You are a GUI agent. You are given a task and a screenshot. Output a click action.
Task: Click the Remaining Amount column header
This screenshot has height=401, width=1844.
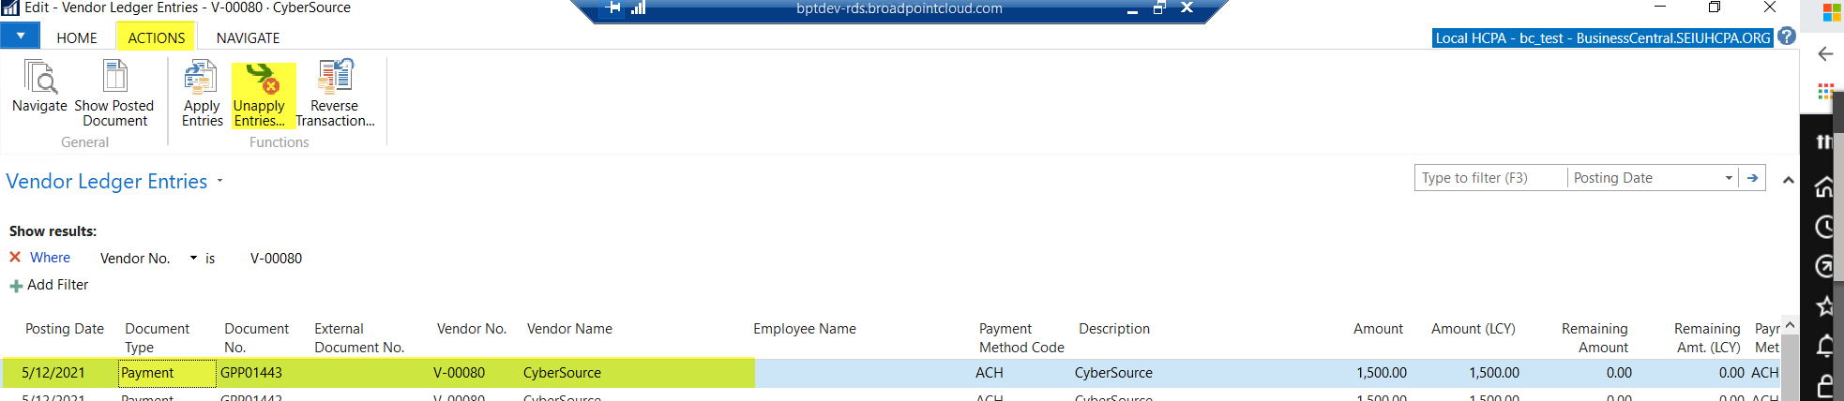pyautogui.click(x=1594, y=338)
